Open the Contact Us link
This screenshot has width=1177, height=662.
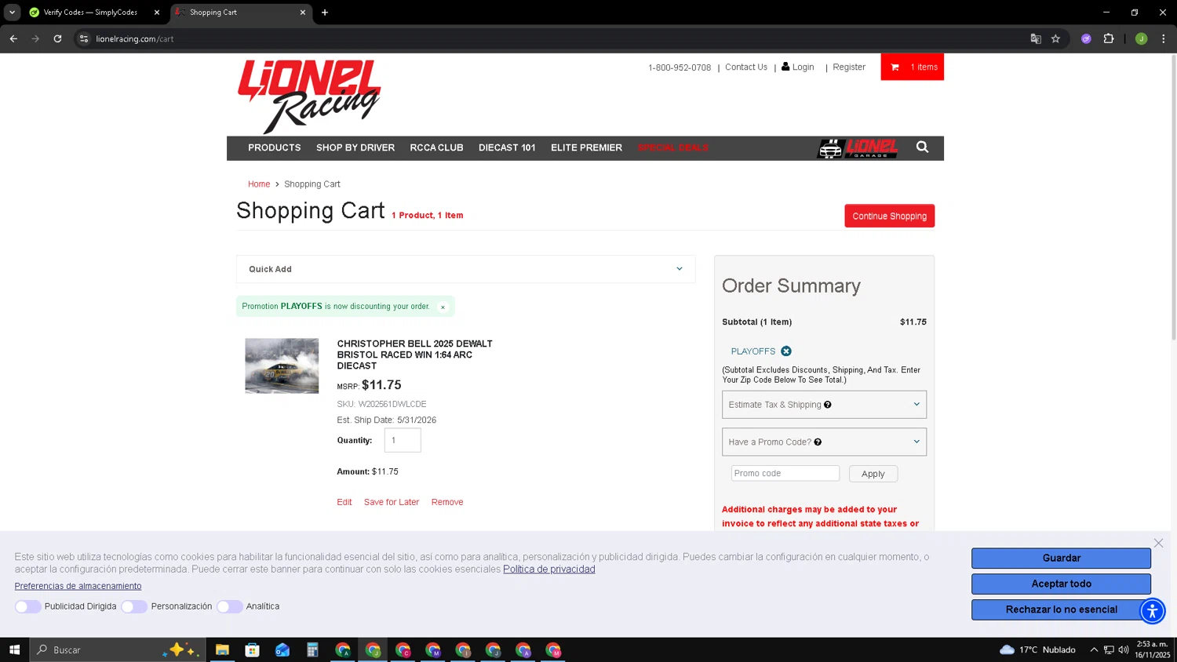(x=746, y=67)
